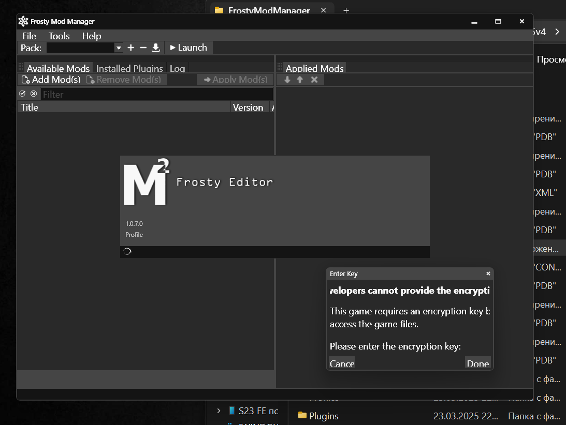Open the Pack dropdown list
566x425 pixels.
pyautogui.click(x=119, y=48)
